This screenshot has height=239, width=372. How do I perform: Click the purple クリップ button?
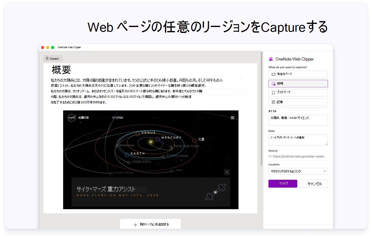(x=283, y=183)
